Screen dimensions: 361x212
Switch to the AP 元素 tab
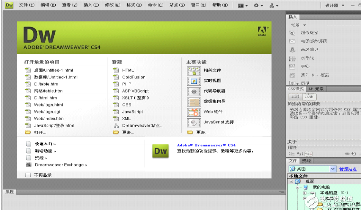[x=316, y=89]
